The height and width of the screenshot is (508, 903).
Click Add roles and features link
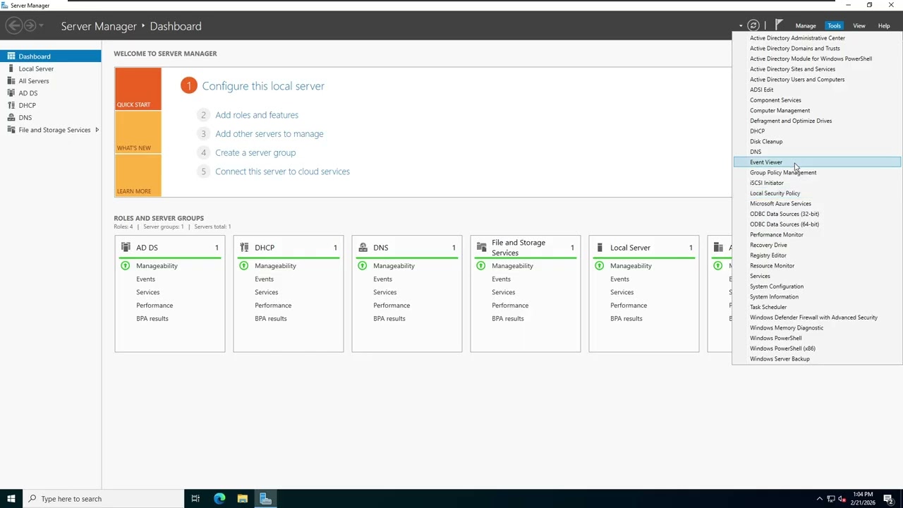point(257,115)
